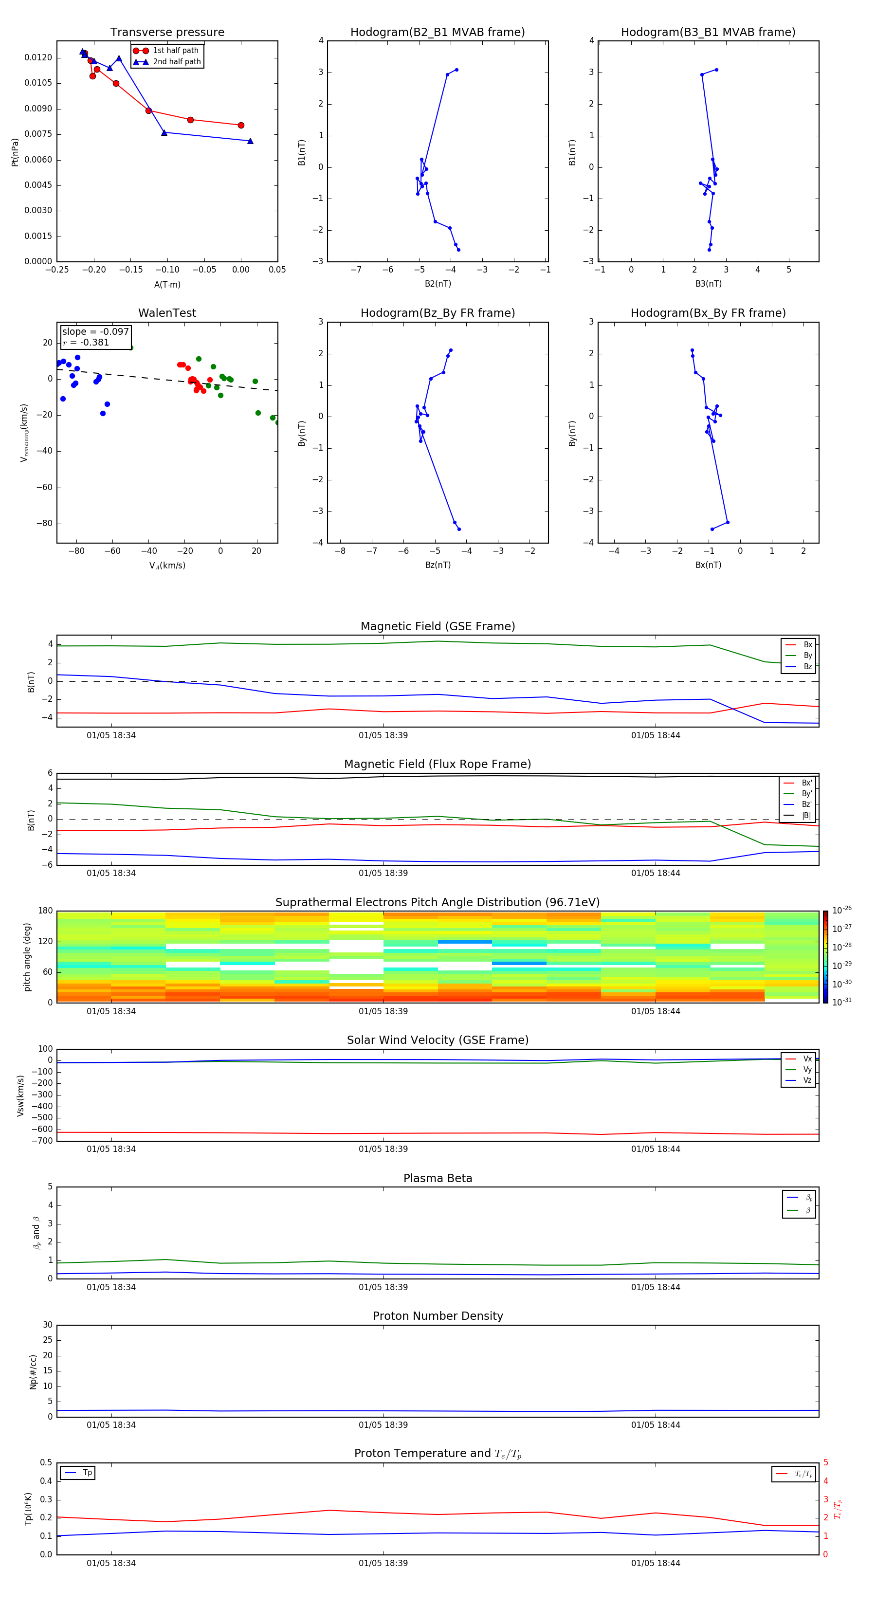This screenshot has height=1606, width=876.
Task: Click the "Vsw(km/s)" y-axis label
Action: (20, 1095)
